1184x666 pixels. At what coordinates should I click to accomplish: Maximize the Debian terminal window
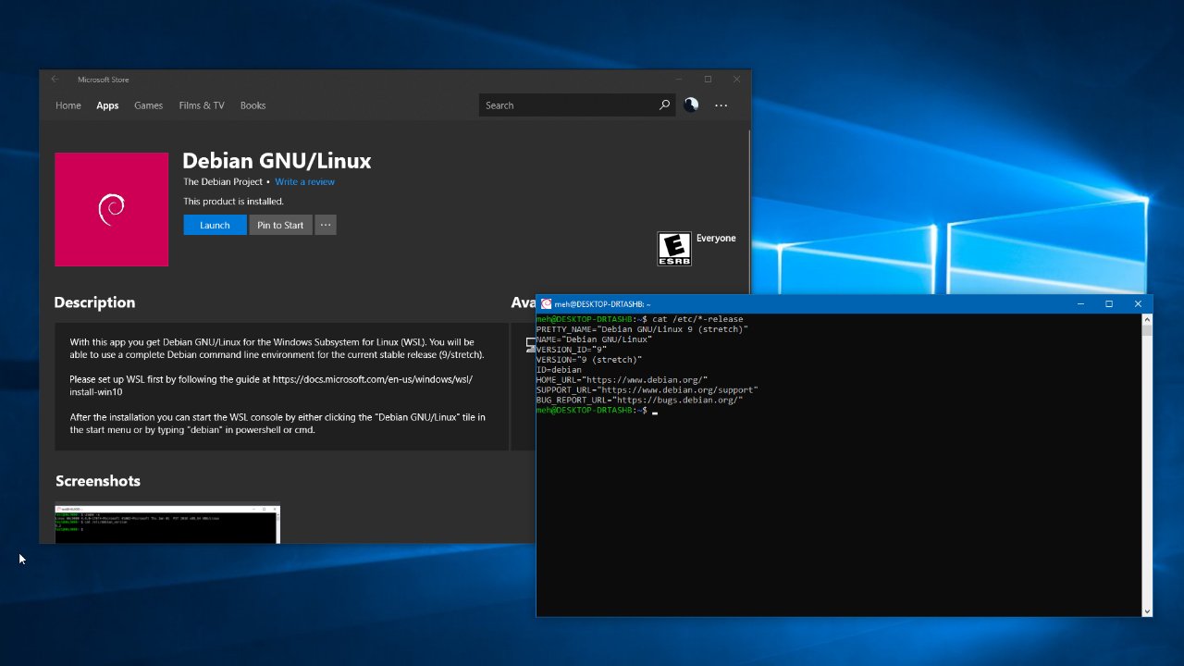(1109, 304)
